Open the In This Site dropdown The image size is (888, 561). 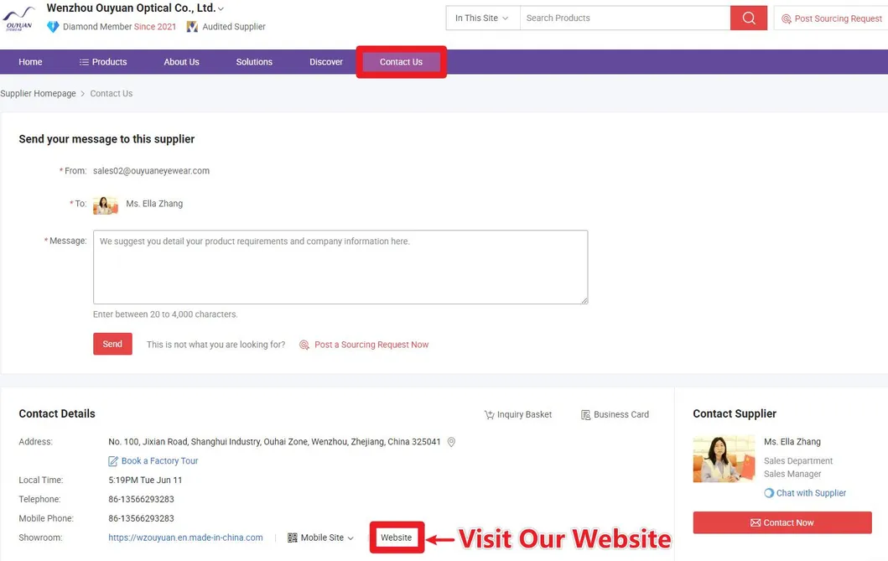[482, 18]
